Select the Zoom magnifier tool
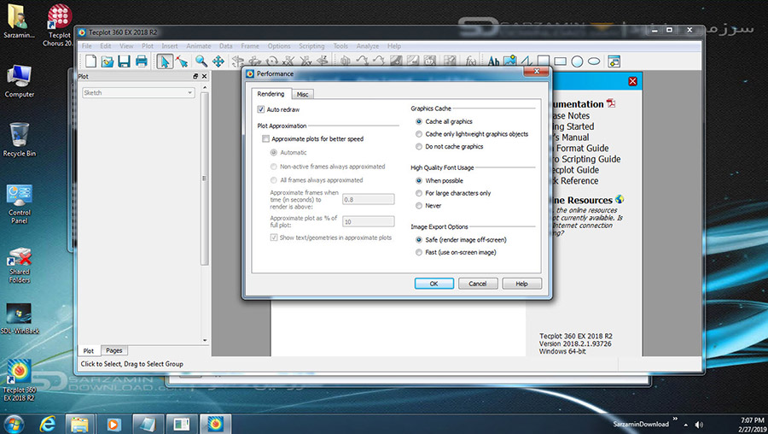 (x=201, y=62)
